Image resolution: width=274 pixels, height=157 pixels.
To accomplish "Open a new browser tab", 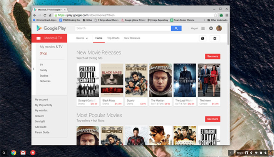I will tap(70, 10).
